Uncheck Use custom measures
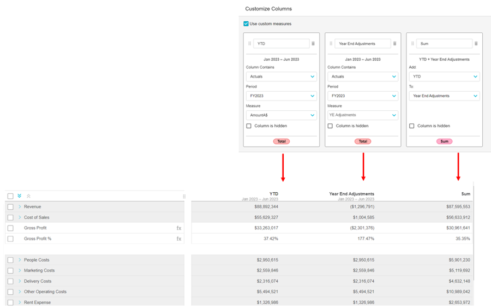Image resolution: width=491 pixels, height=308 pixels. pos(247,24)
